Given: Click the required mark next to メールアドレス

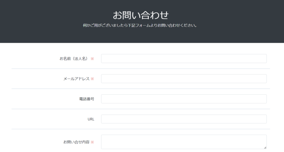Looking at the screenshot, I should point(92,79).
